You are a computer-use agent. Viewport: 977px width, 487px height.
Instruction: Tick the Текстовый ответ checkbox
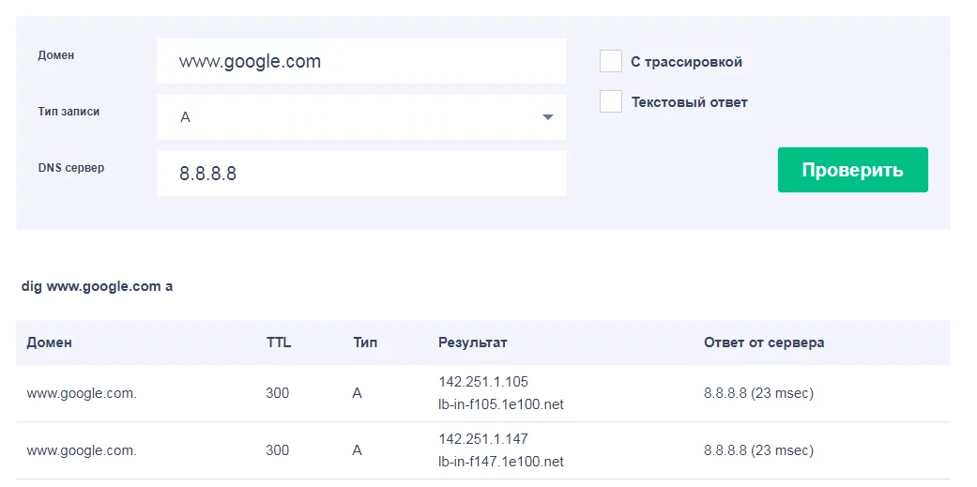[x=611, y=101]
